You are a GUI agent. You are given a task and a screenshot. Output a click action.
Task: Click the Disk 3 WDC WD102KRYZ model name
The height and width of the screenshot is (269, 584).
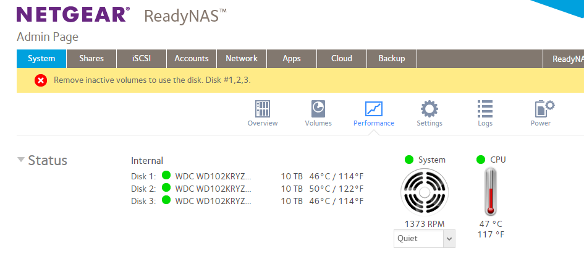(x=213, y=201)
